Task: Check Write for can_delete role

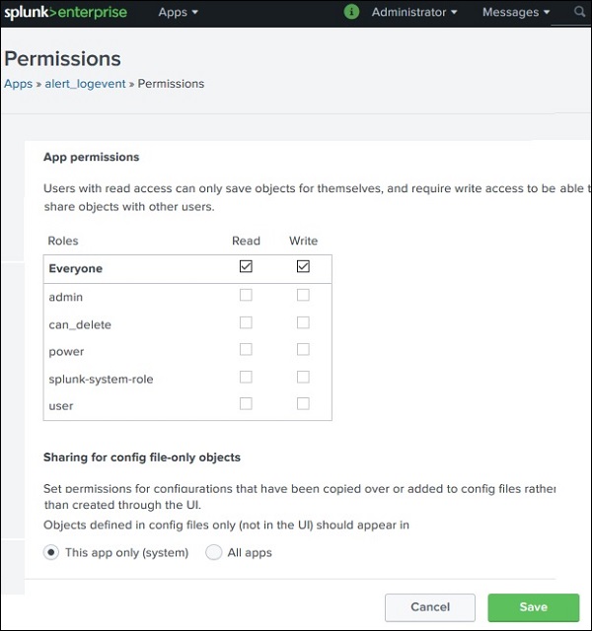Action: (303, 322)
